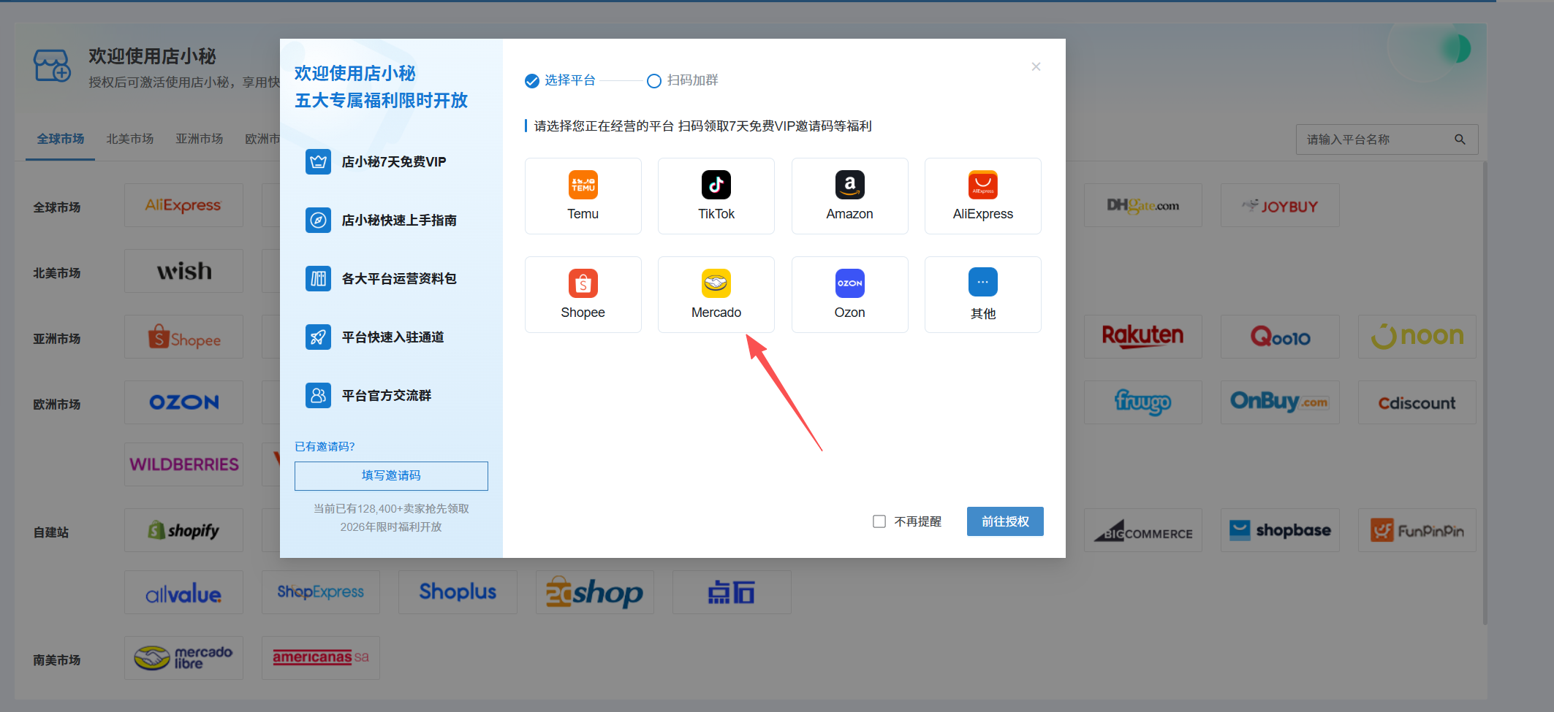Select the Temu platform icon
1554x712 pixels.
click(x=583, y=185)
